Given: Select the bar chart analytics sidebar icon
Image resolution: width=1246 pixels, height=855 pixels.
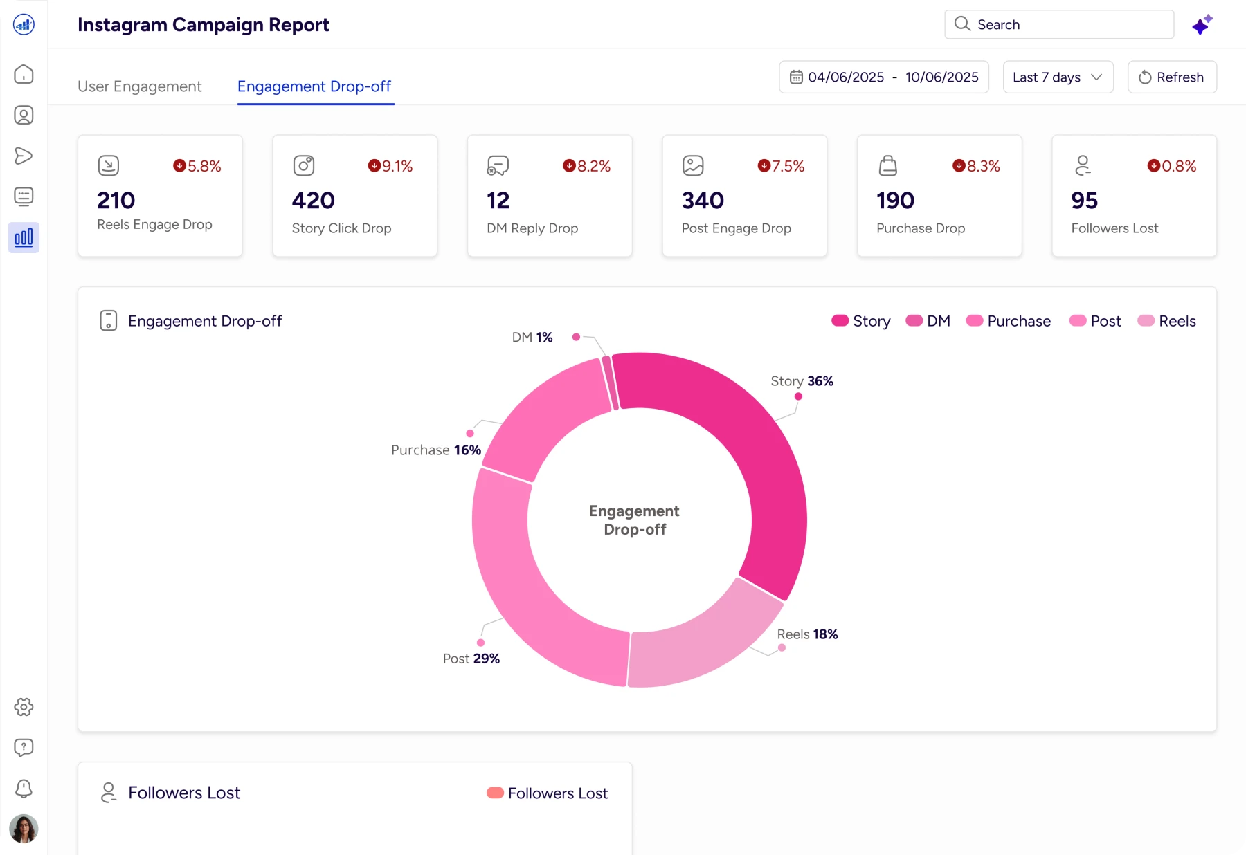Looking at the screenshot, I should pyautogui.click(x=24, y=237).
